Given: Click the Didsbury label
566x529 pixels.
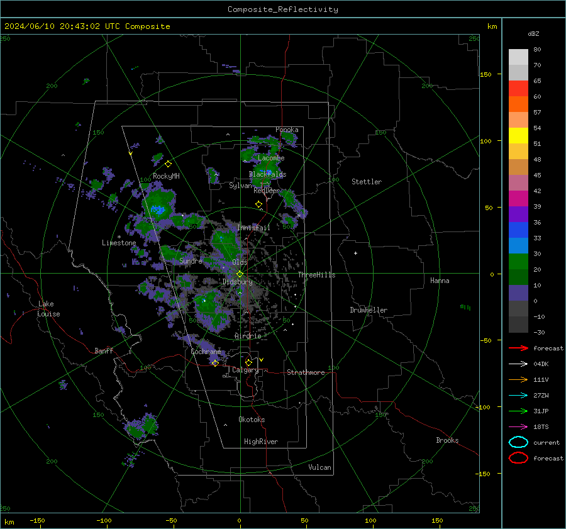Looking at the screenshot, I should point(237,282).
